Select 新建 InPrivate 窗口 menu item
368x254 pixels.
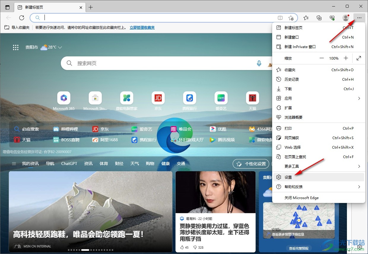coord(319,47)
